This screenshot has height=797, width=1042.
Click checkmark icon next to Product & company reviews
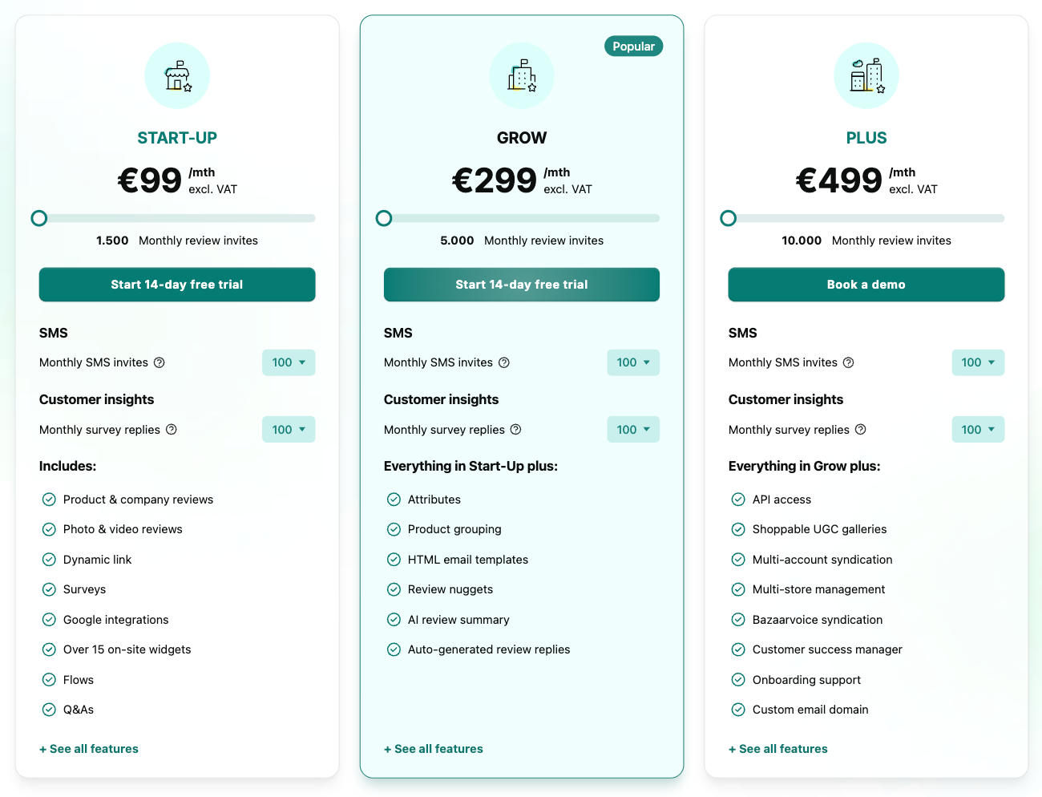(x=49, y=500)
